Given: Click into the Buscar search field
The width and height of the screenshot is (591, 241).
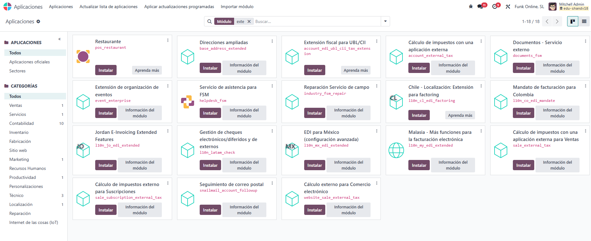Looking at the screenshot, I should click(316, 21).
